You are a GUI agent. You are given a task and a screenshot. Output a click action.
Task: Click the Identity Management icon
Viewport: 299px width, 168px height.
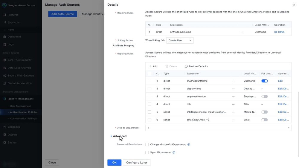[5, 99]
